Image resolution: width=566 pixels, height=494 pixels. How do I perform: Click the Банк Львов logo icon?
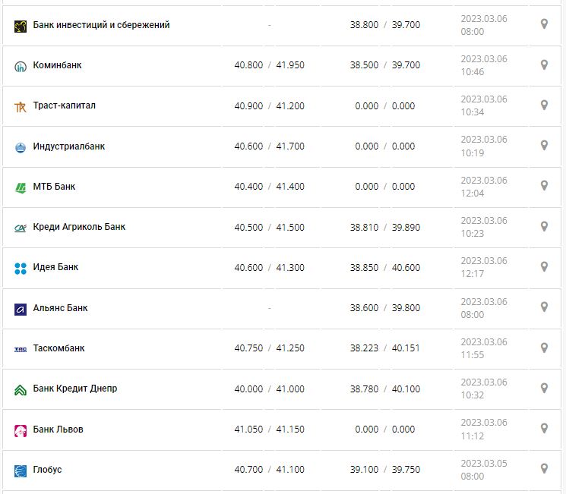tap(21, 430)
